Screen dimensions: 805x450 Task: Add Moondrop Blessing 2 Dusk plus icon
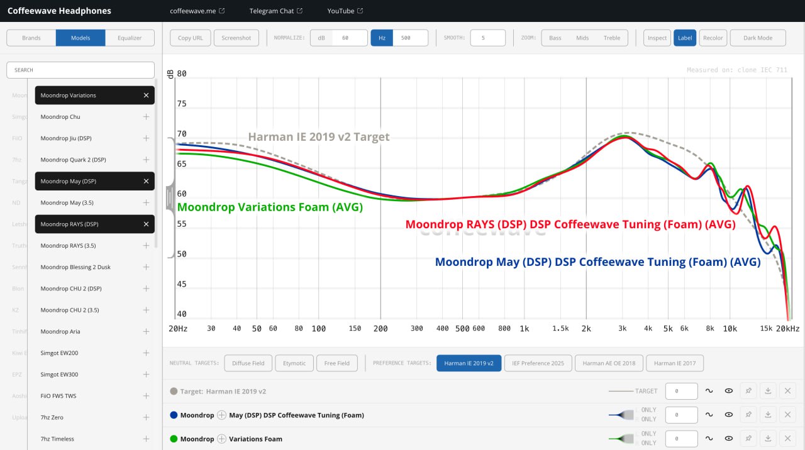(146, 267)
